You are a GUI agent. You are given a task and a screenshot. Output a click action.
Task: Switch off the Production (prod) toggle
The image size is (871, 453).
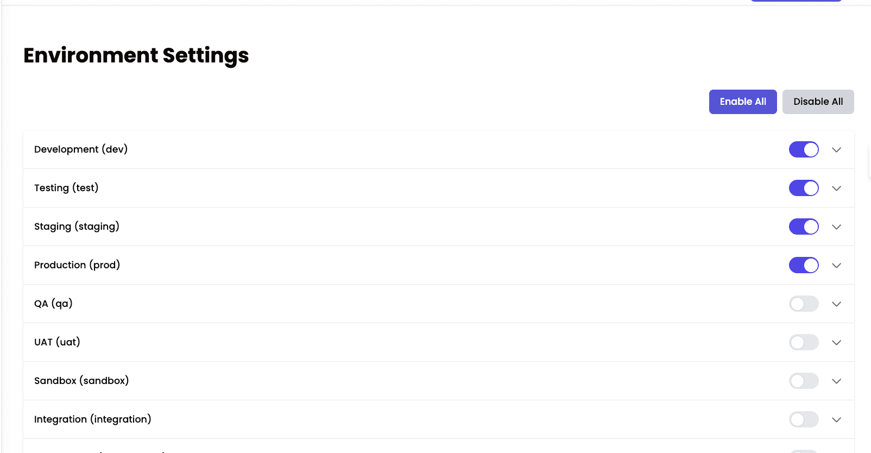[x=804, y=265]
